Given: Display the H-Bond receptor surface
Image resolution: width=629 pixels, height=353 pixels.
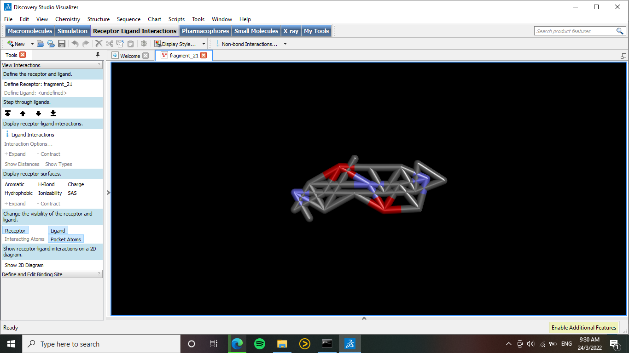Looking at the screenshot, I should pyautogui.click(x=46, y=184).
